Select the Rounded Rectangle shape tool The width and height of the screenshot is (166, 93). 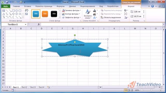click(x=20, y=11)
